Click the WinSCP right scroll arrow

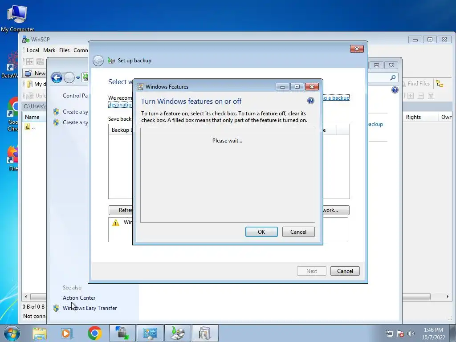click(x=448, y=297)
